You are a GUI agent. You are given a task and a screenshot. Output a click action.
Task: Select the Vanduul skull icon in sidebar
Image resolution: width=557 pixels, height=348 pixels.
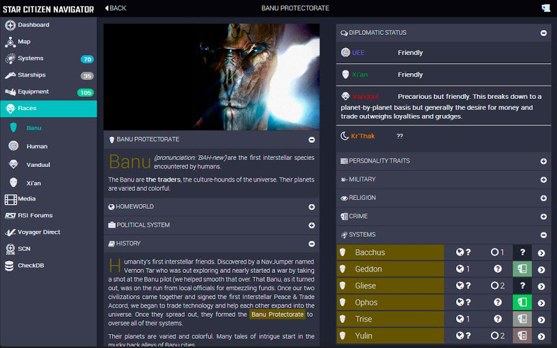13,164
